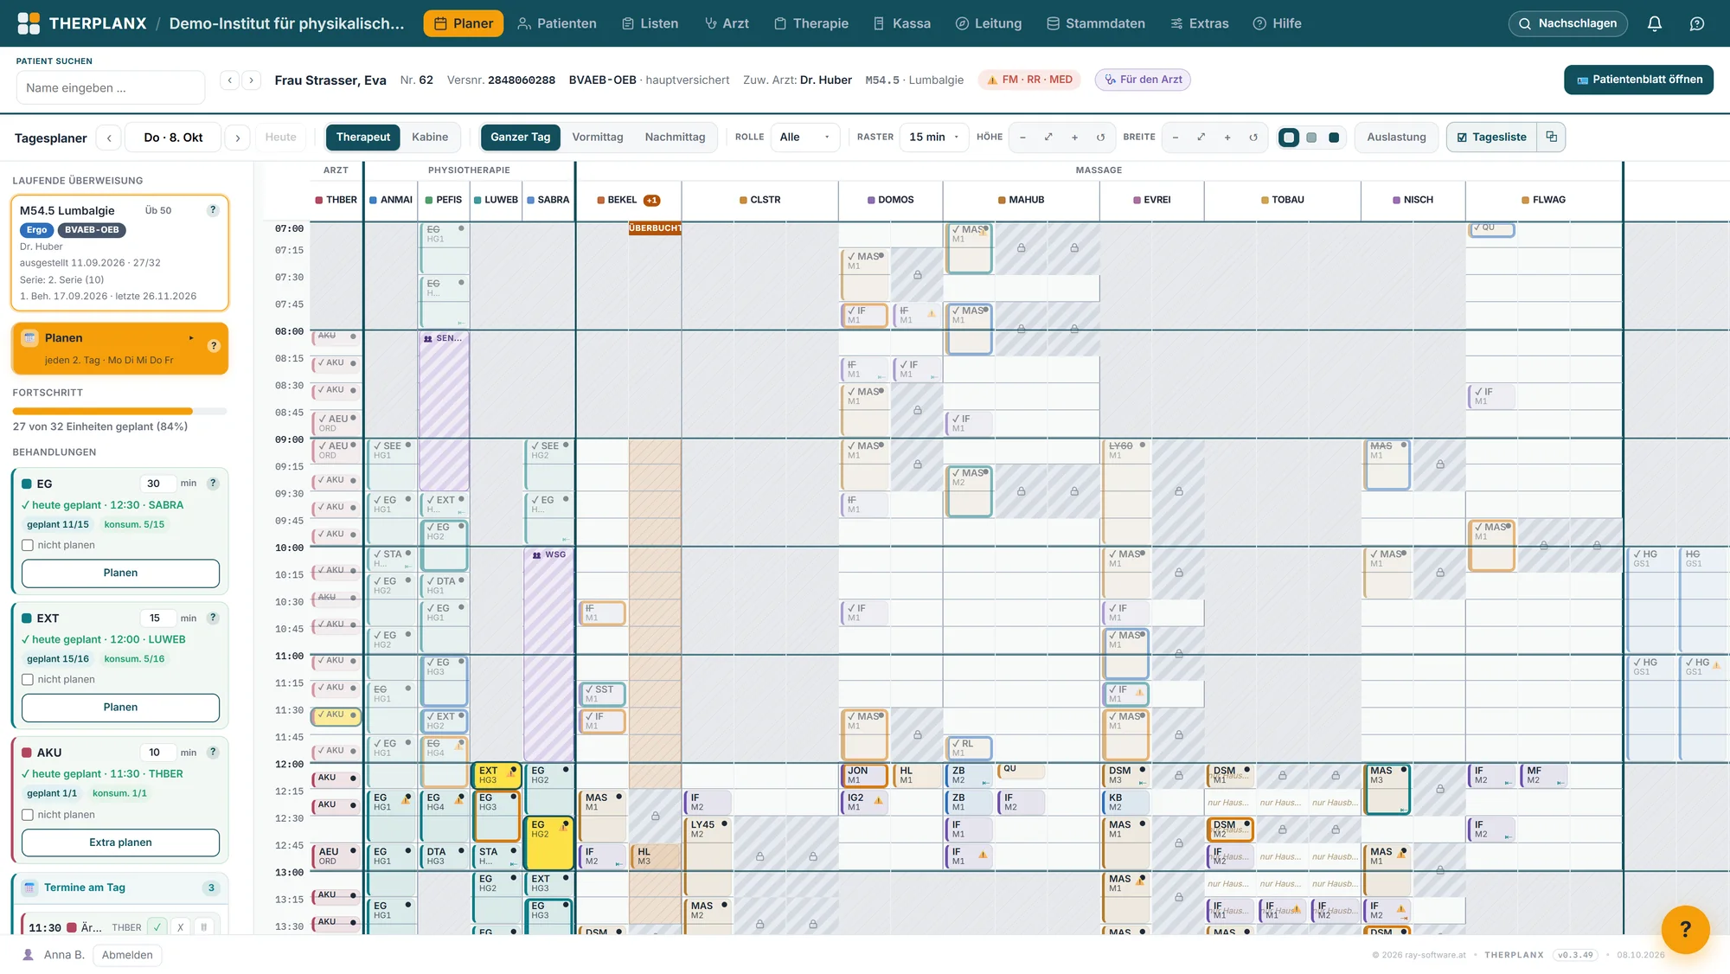Fit row height with Höhe expand arrows

1048,138
